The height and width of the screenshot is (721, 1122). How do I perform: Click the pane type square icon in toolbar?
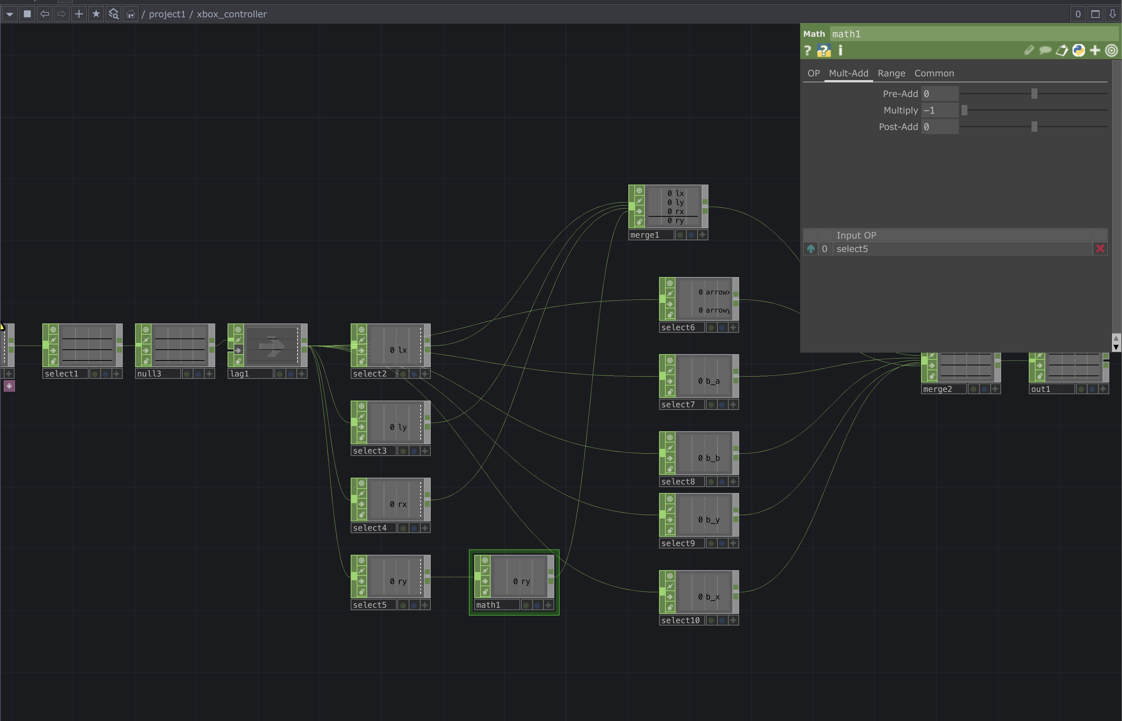point(28,14)
